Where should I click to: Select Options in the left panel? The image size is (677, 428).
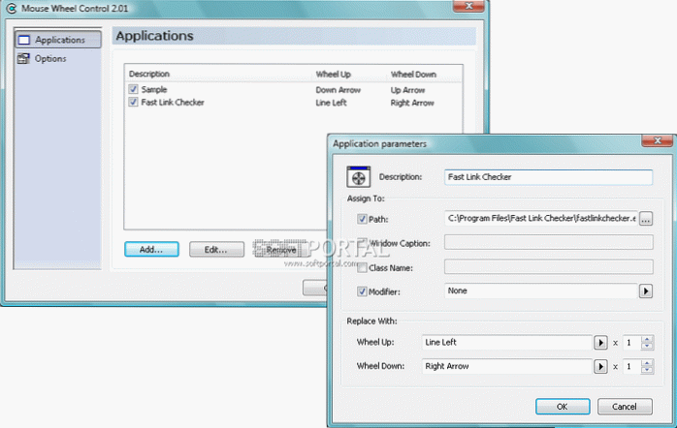(50, 59)
